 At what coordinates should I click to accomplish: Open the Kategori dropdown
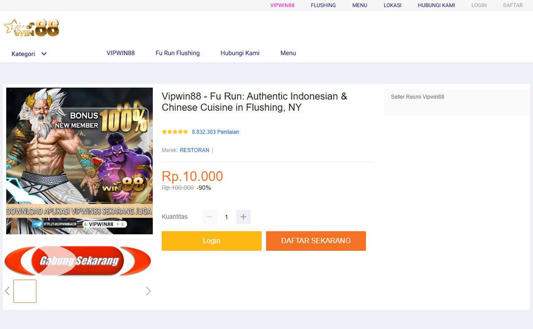point(24,54)
